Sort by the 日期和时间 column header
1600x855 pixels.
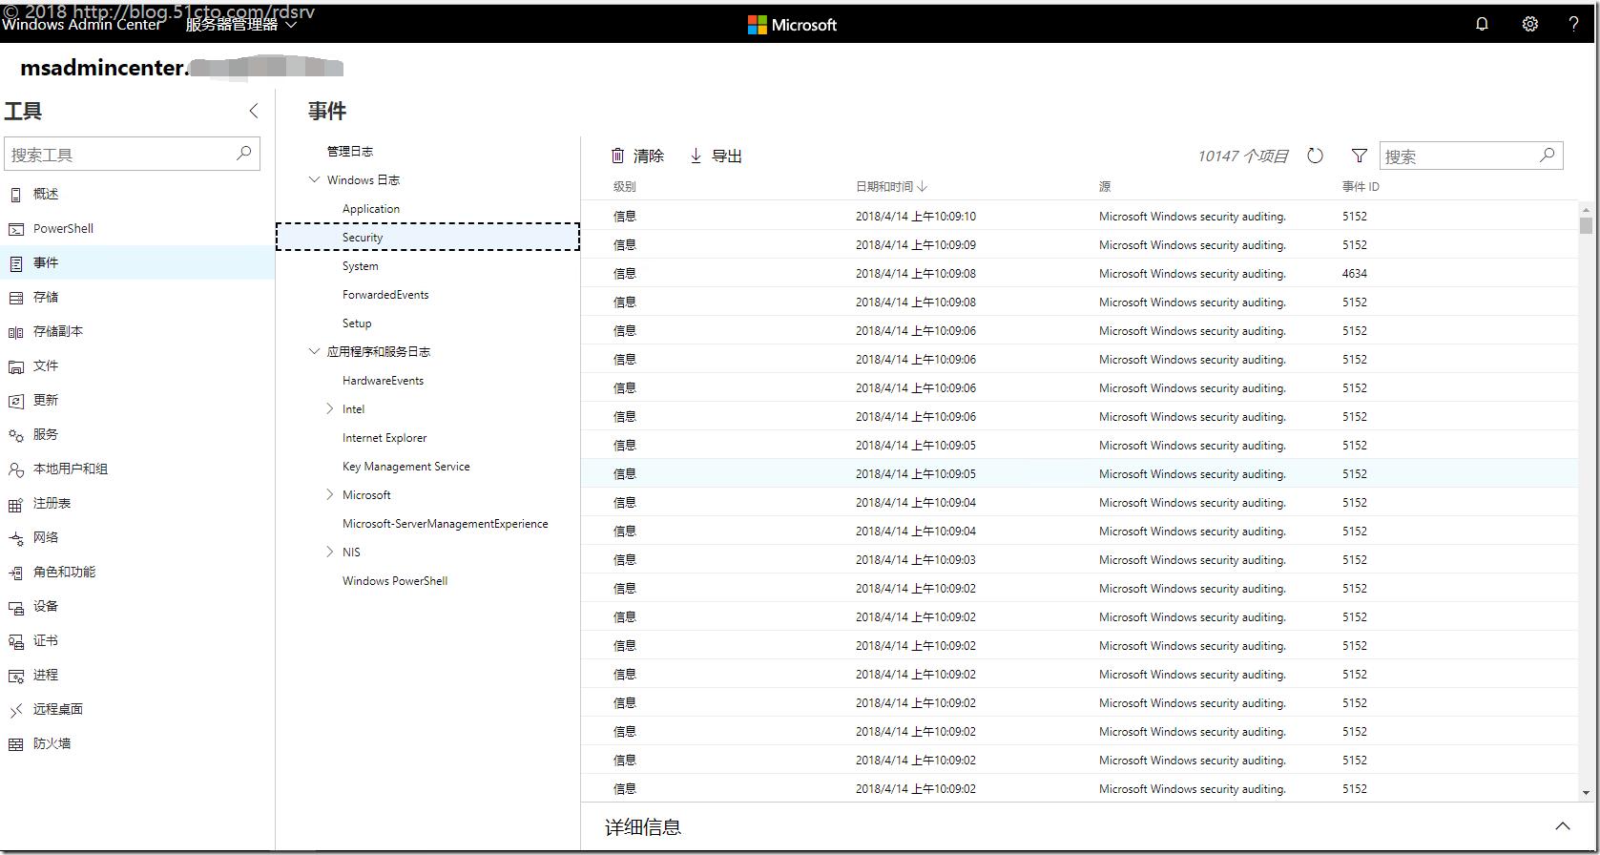(891, 187)
